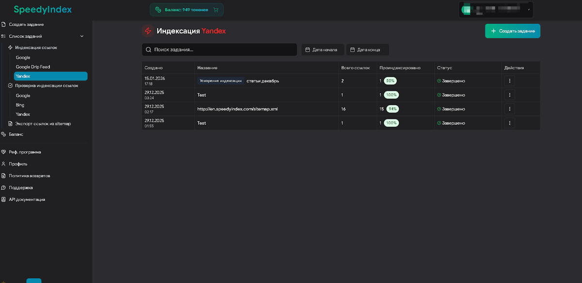Click the file icon beside Экспорт ссылок

[10, 124]
